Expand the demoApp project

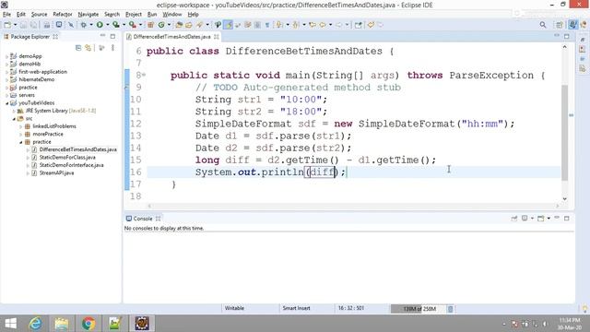[6, 56]
